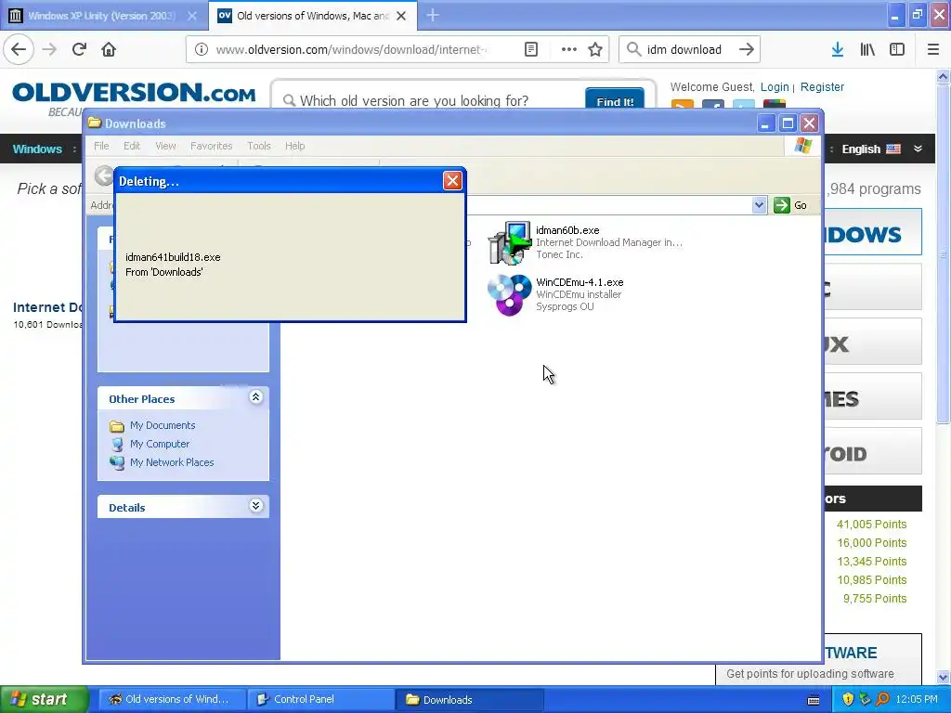This screenshot has height=713, width=951.
Task: Click the My Network Places icon
Action: tap(116, 462)
